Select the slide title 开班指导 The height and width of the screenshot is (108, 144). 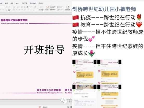pyautogui.click(x=44, y=50)
